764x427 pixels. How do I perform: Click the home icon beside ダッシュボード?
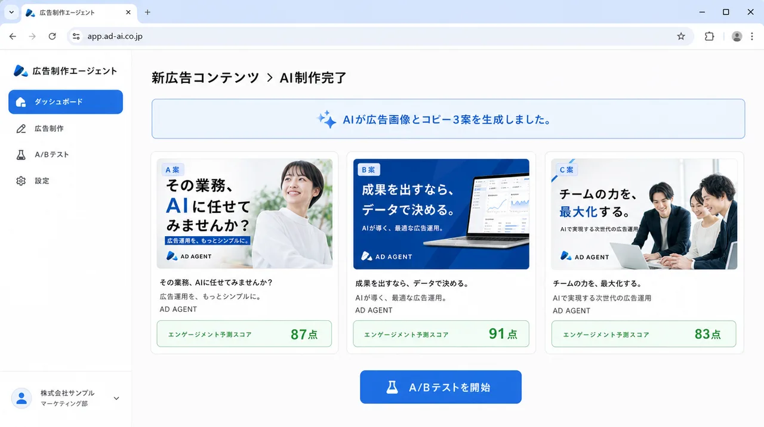[x=21, y=102]
